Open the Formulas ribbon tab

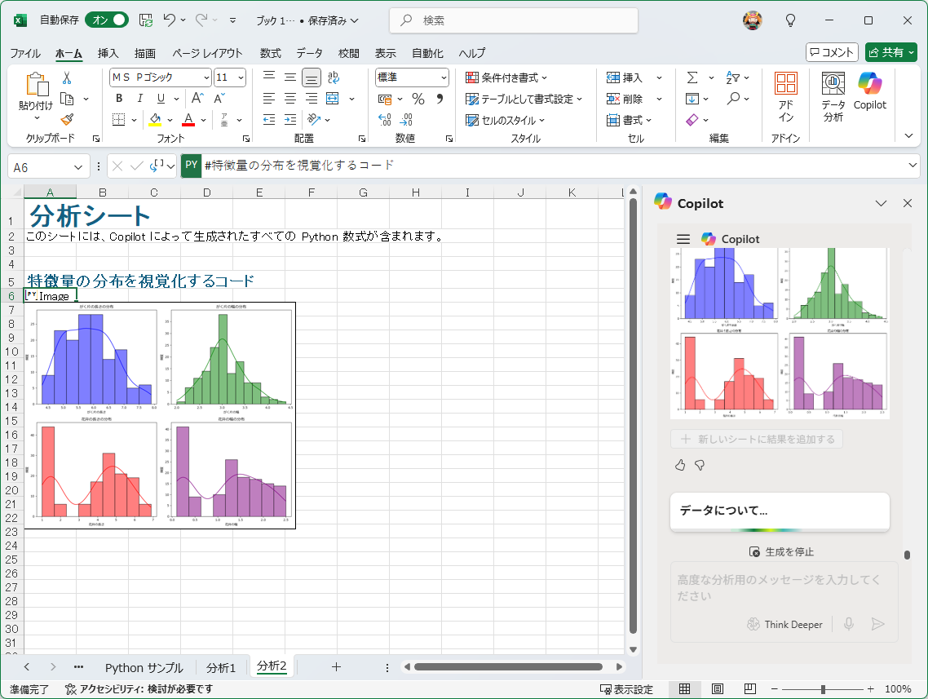click(271, 53)
